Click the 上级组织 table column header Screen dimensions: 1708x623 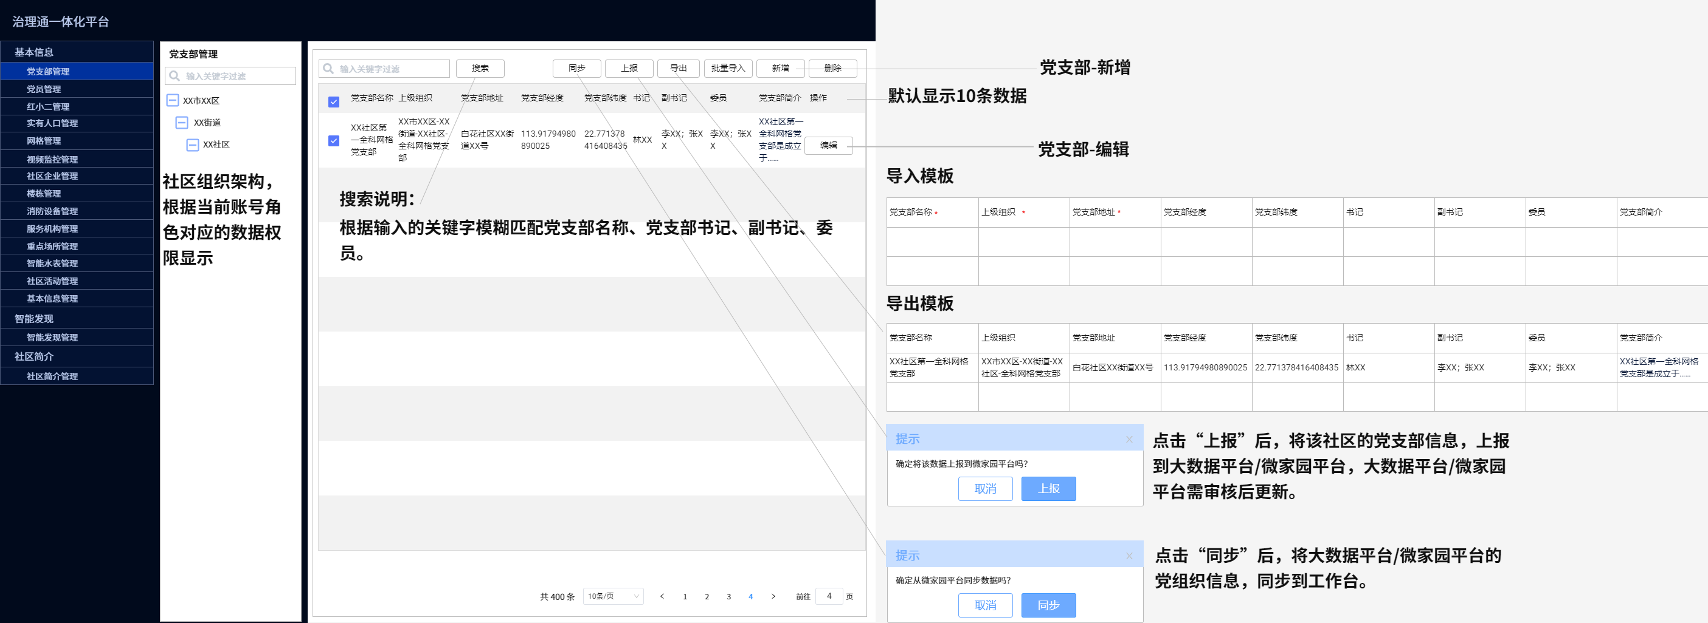(415, 98)
